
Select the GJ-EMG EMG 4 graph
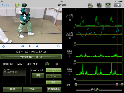click(99, 72)
